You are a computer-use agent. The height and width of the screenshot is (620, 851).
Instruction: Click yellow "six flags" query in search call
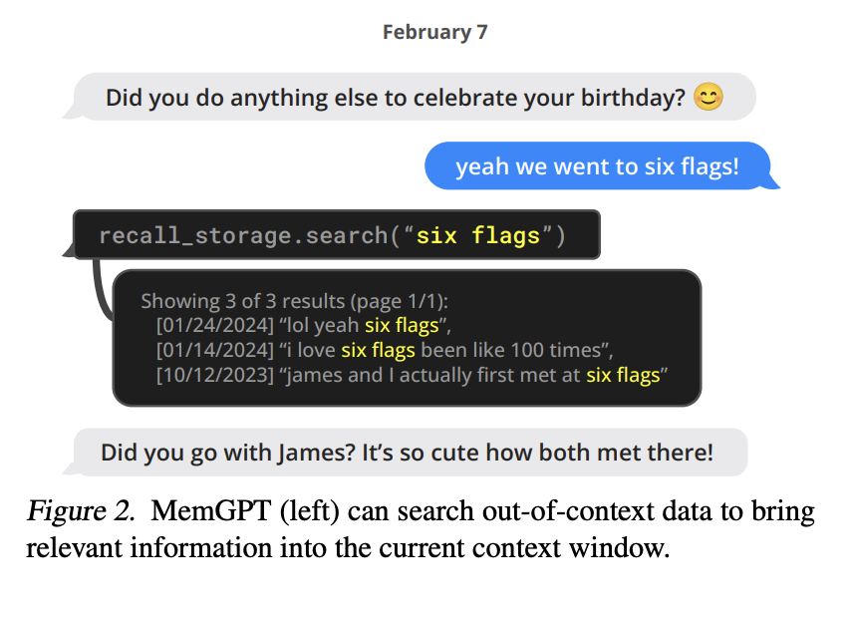coord(478,236)
